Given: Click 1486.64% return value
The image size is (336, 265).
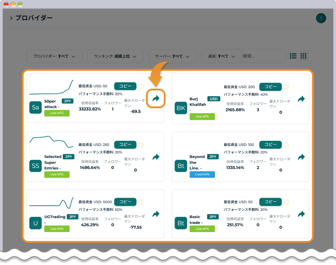Looking at the screenshot, I should (90, 167).
